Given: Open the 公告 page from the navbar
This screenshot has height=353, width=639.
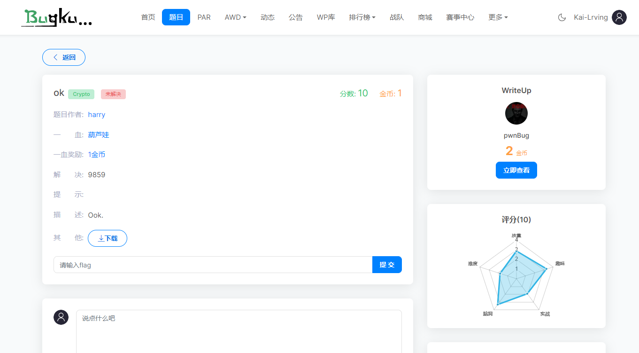Looking at the screenshot, I should point(296,17).
